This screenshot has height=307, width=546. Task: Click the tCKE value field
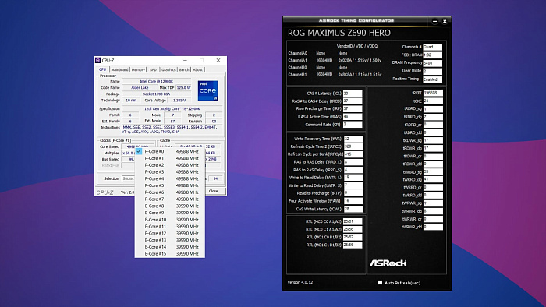433,101
